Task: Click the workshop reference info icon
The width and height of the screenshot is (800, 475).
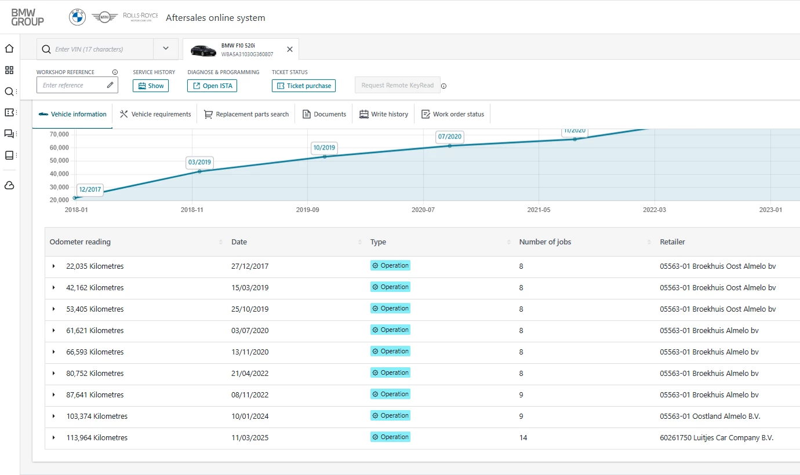Action: (x=115, y=72)
